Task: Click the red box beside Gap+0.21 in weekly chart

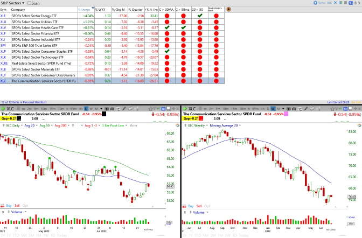Action: click(x=201, y=118)
